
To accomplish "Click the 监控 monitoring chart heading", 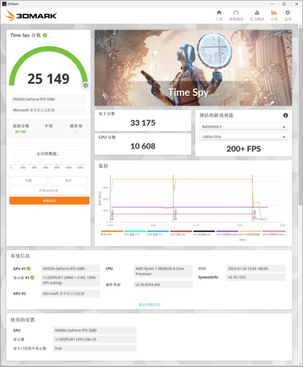I will pos(103,166).
